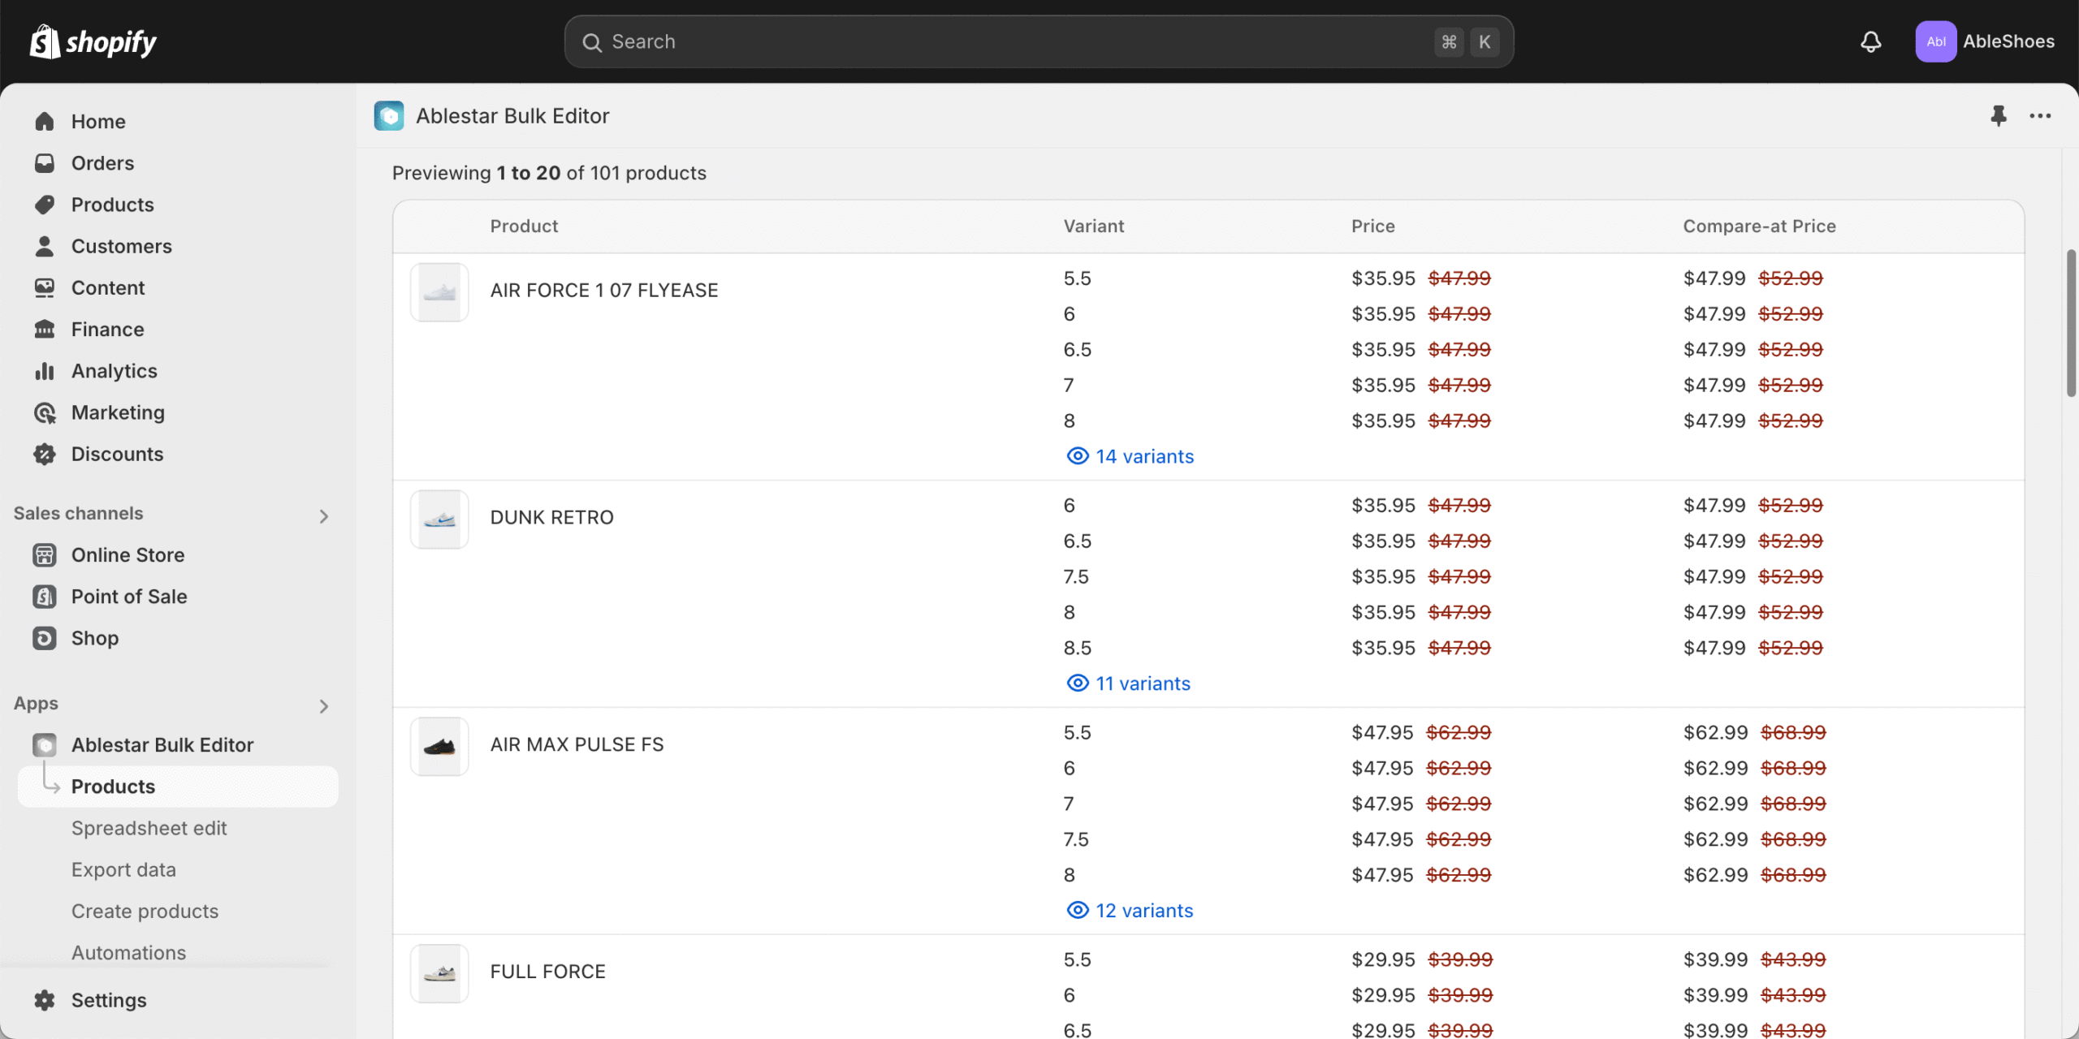This screenshot has width=2079, height=1039.
Task: Click the Create products link
Action: pyautogui.click(x=145, y=911)
